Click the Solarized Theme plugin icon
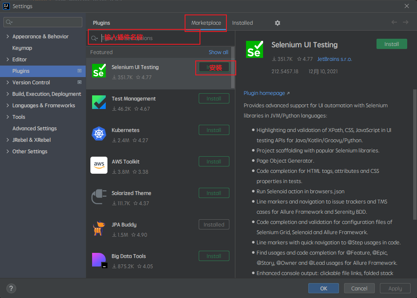417x298 pixels. tap(98, 197)
